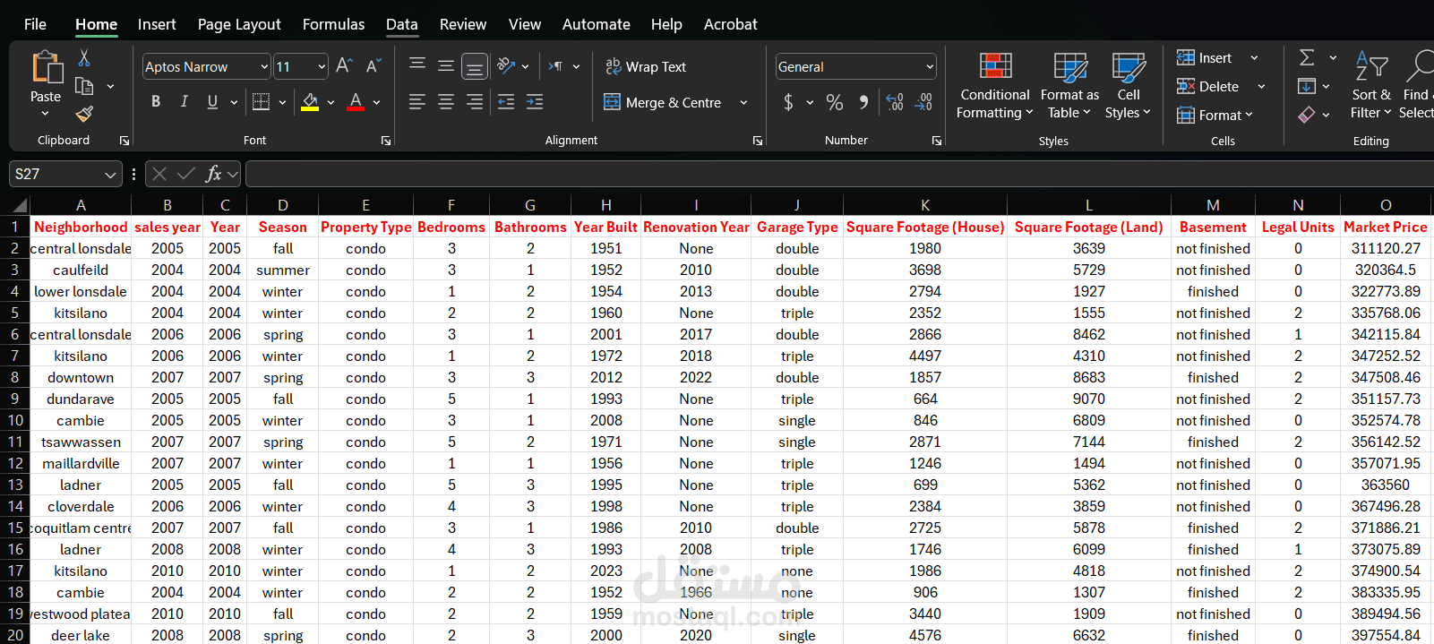Viewport: 1434px width, 644px height.
Task: Open Conditional Formatting menu
Action: pyautogui.click(x=994, y=86)
